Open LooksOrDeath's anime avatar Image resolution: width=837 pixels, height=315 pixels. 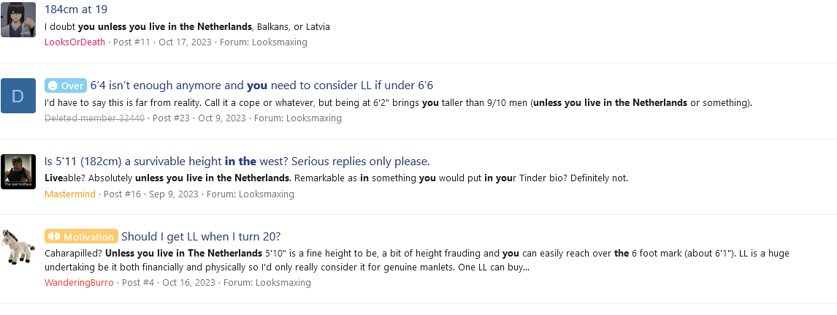click(18, 20)
